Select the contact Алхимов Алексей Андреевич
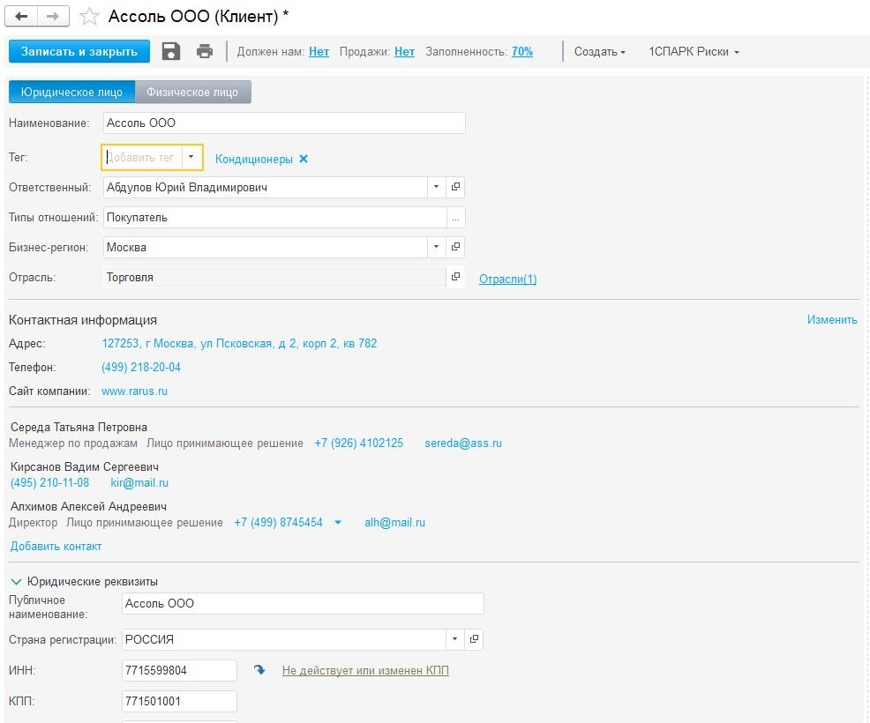This screenshot has height=723, width=870. coord(88,506)
